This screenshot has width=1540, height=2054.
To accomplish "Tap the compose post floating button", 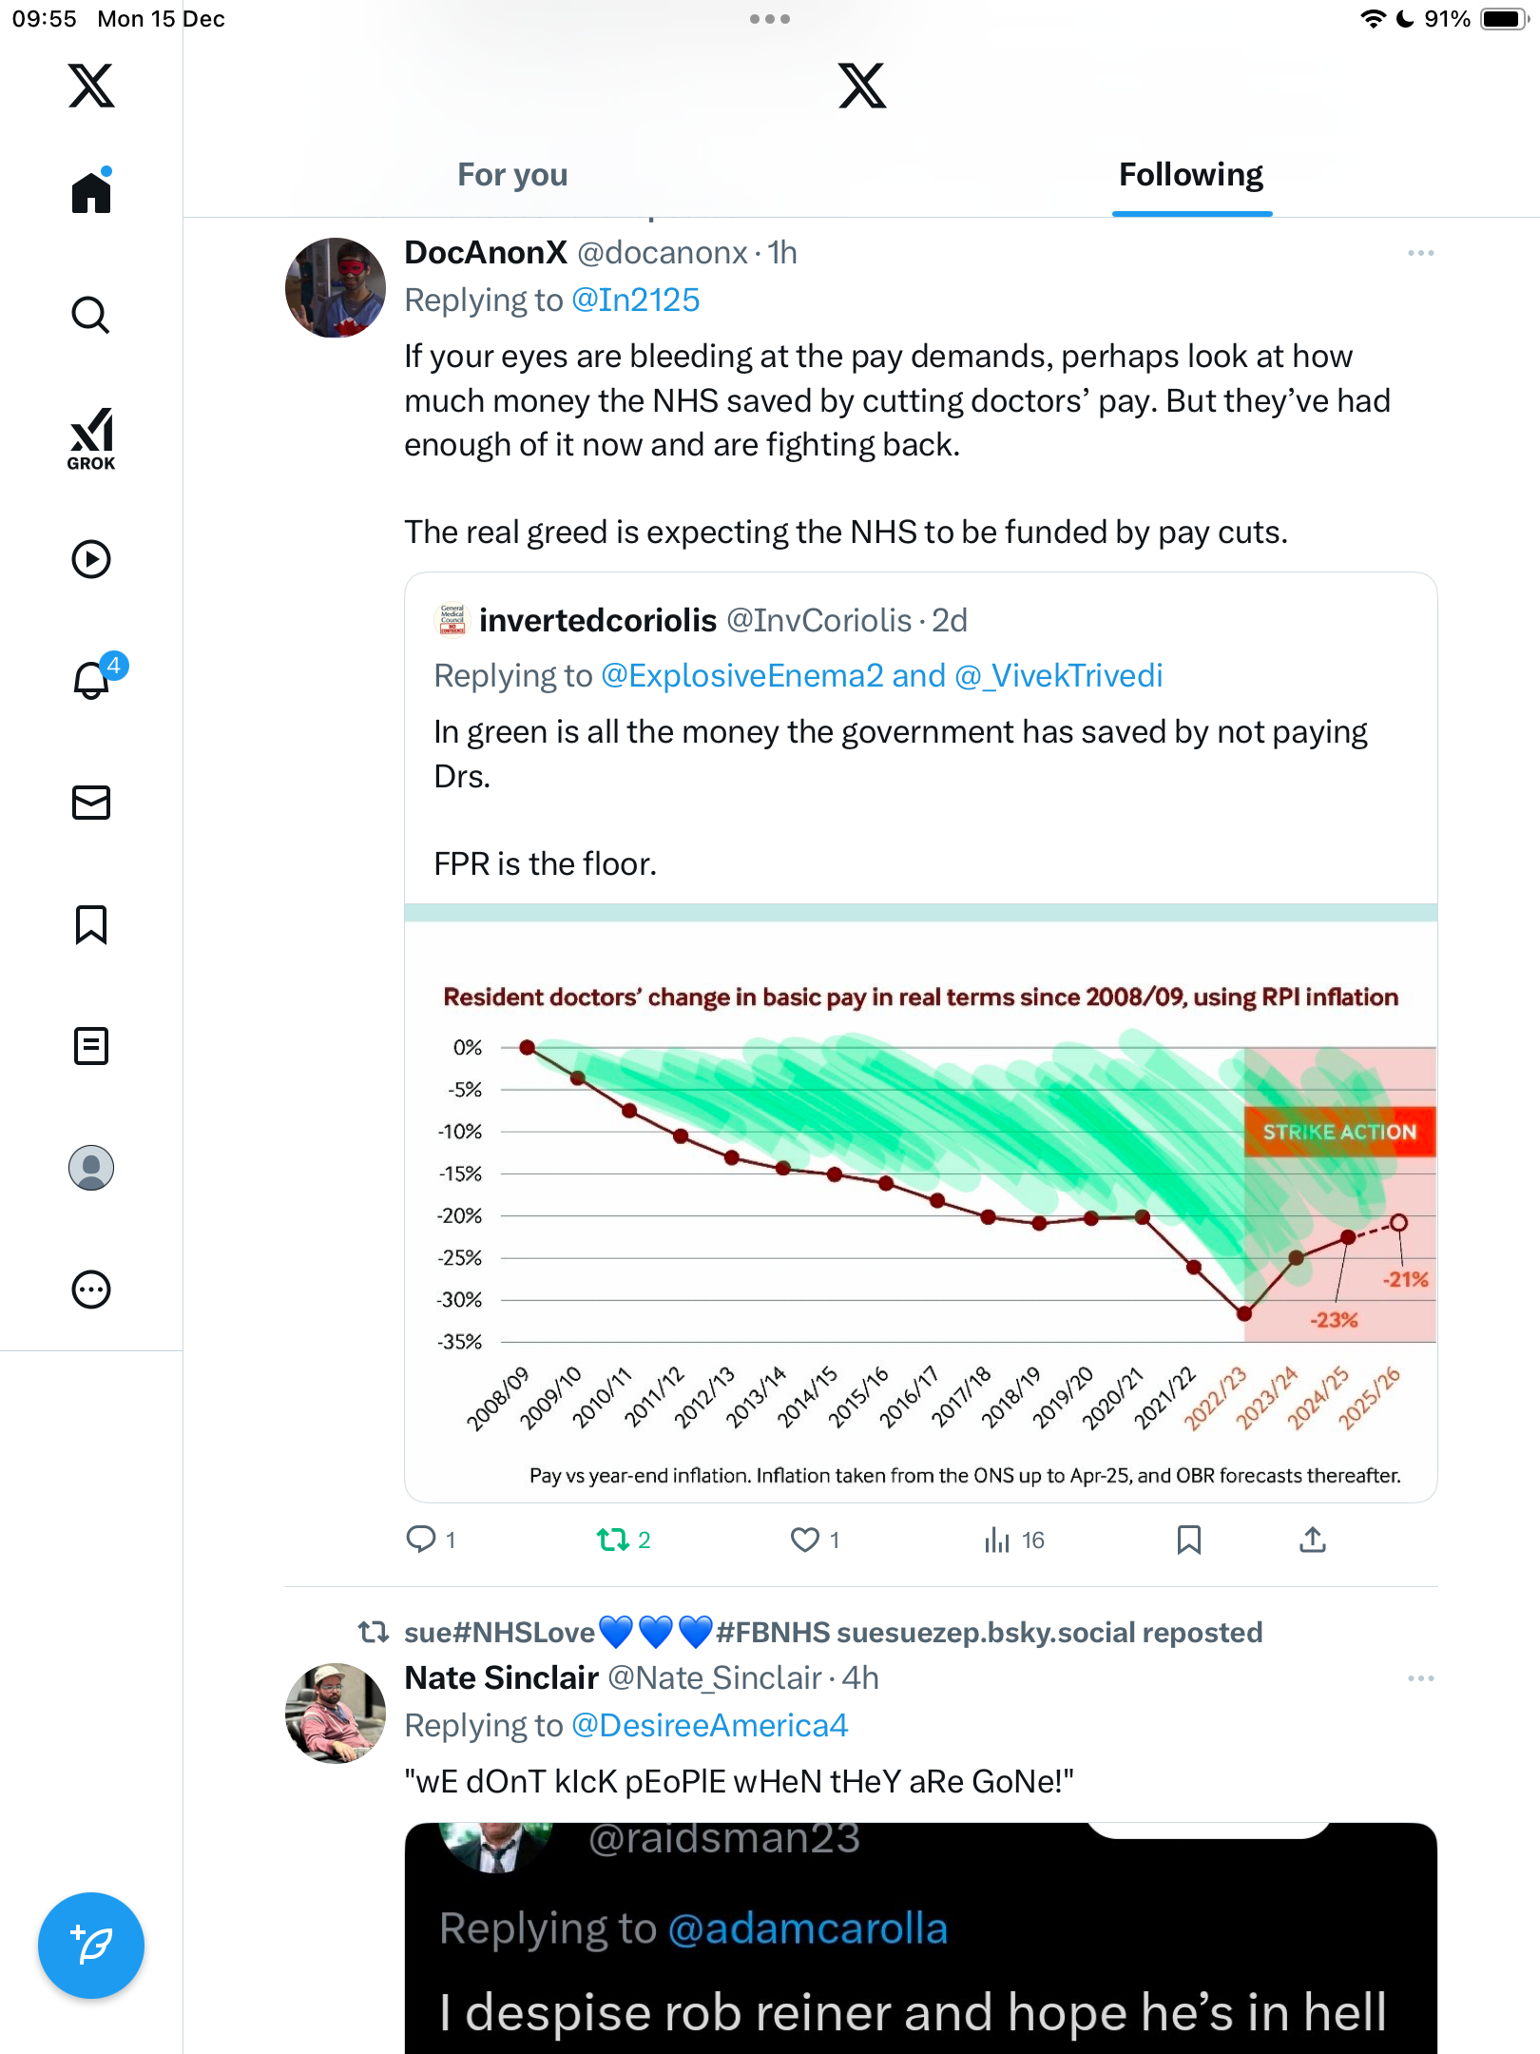I will click(x=91, y=1946).
